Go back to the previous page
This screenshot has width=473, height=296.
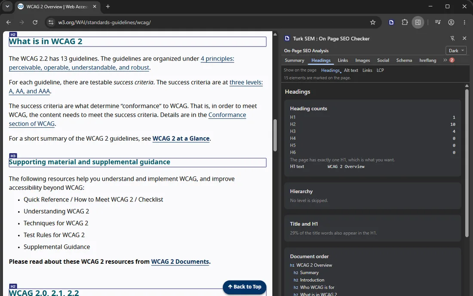9,22
